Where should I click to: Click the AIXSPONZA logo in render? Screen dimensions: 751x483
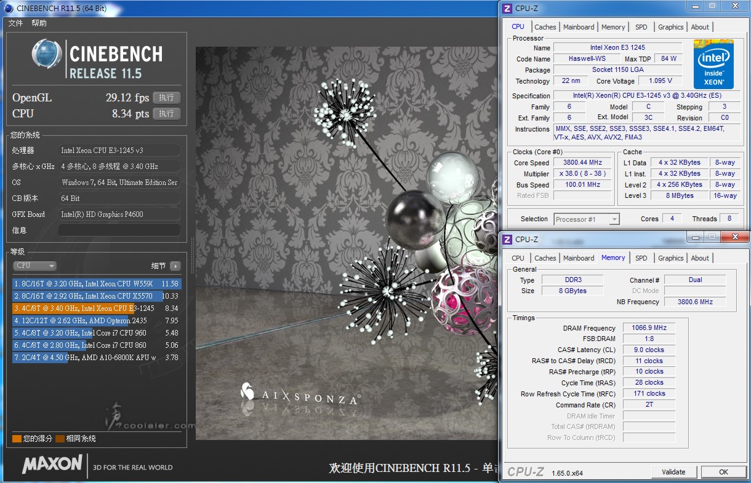point(300,395)
